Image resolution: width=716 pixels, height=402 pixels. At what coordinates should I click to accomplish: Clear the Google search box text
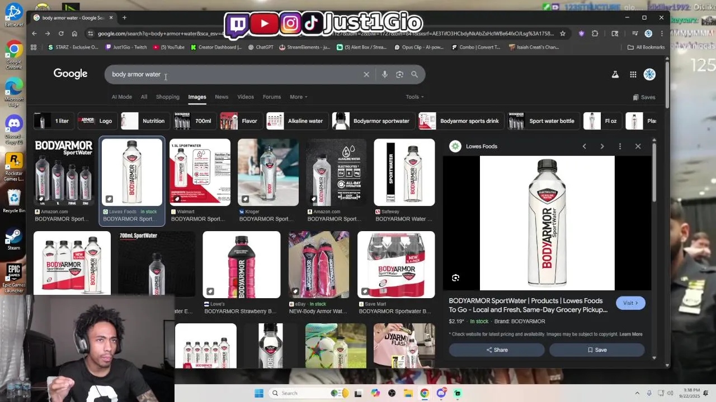[x=366, y=74]
